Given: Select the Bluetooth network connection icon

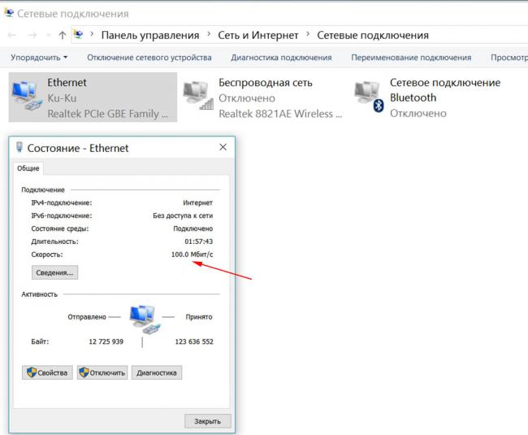Looking at the screenshot, I should [x=370, y=98].
